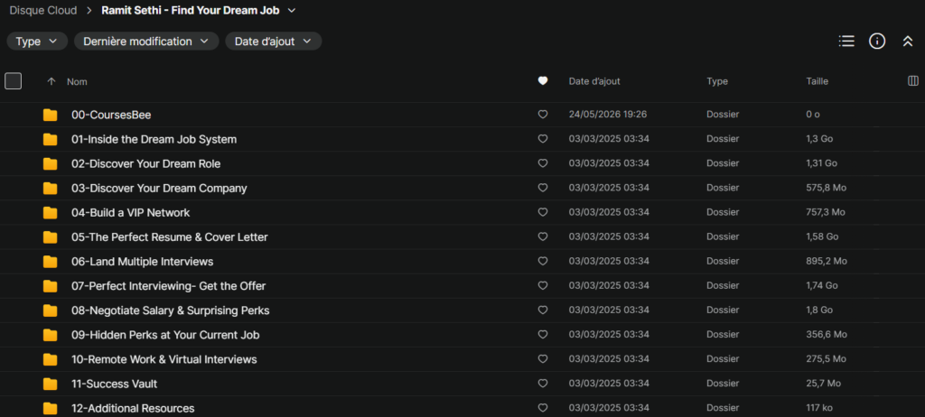
Task: Favorite 06-Land Multiple Interviews folder
Action: (x=543, y=261)
